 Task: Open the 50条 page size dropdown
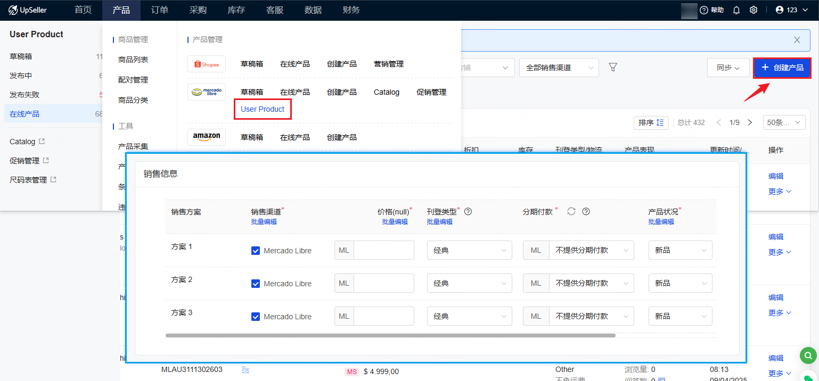click(784, 122)
